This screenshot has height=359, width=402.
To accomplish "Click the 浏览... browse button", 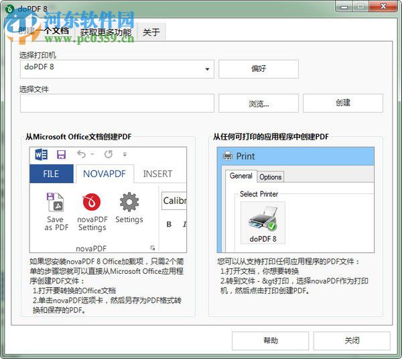I will (x=259, y=103).
